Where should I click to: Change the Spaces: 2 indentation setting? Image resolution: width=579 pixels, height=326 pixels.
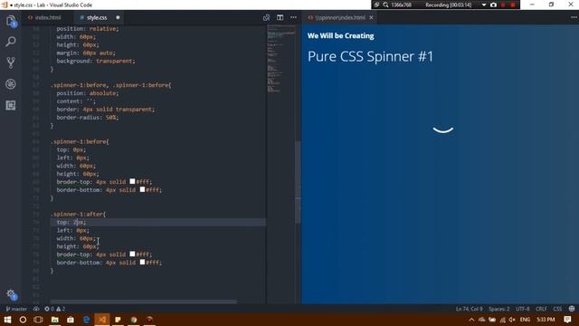tap(498, 309)
